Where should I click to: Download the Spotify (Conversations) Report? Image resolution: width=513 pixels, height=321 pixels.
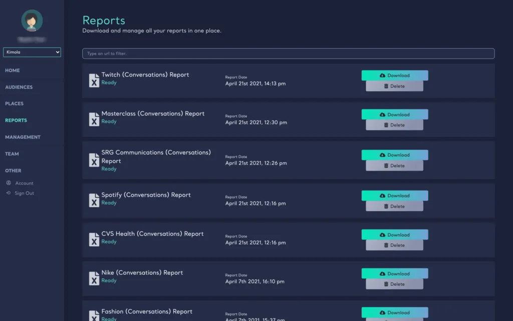click(395, 196)
